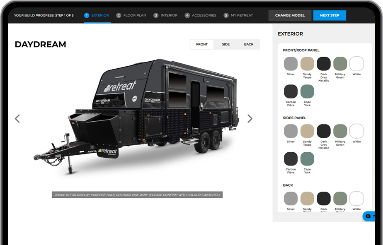Select dark grey swatch under Back
383x245 pixels.
[324, 198]
